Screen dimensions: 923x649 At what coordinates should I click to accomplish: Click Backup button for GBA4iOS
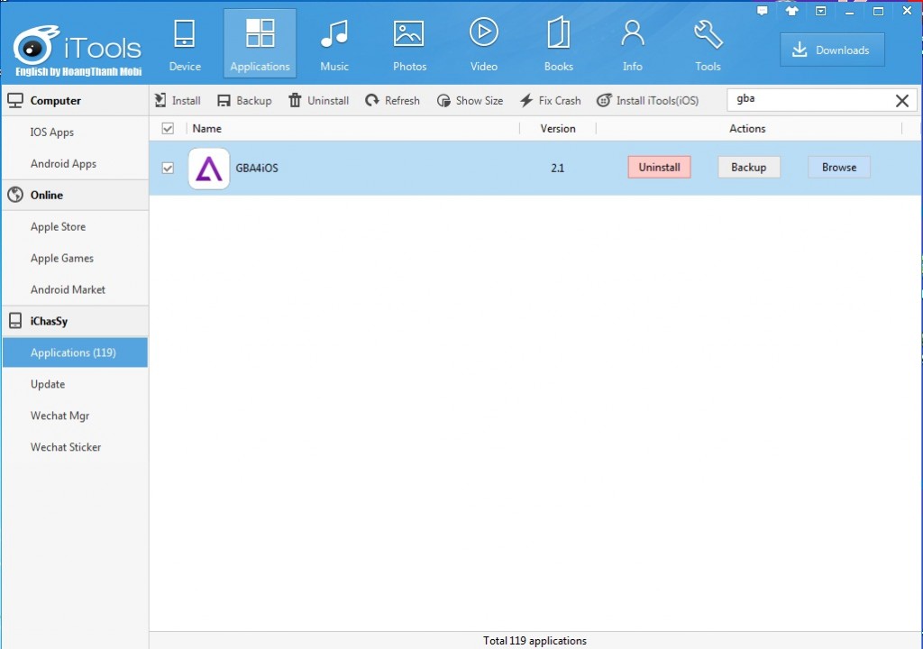(x=749, y=168)
